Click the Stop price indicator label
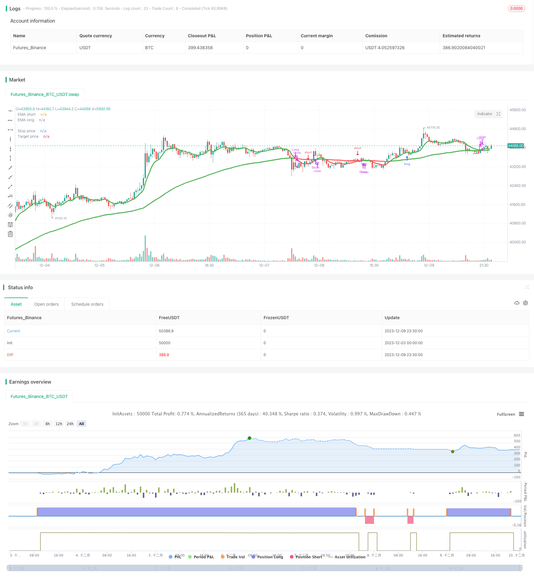This screenshot has width=534, height=580. pyautogui.click(x=27, y=131)
